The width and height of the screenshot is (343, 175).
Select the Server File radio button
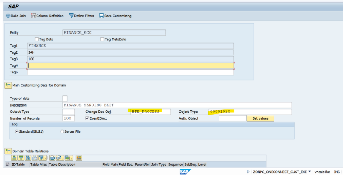click(x=62, y=131)
